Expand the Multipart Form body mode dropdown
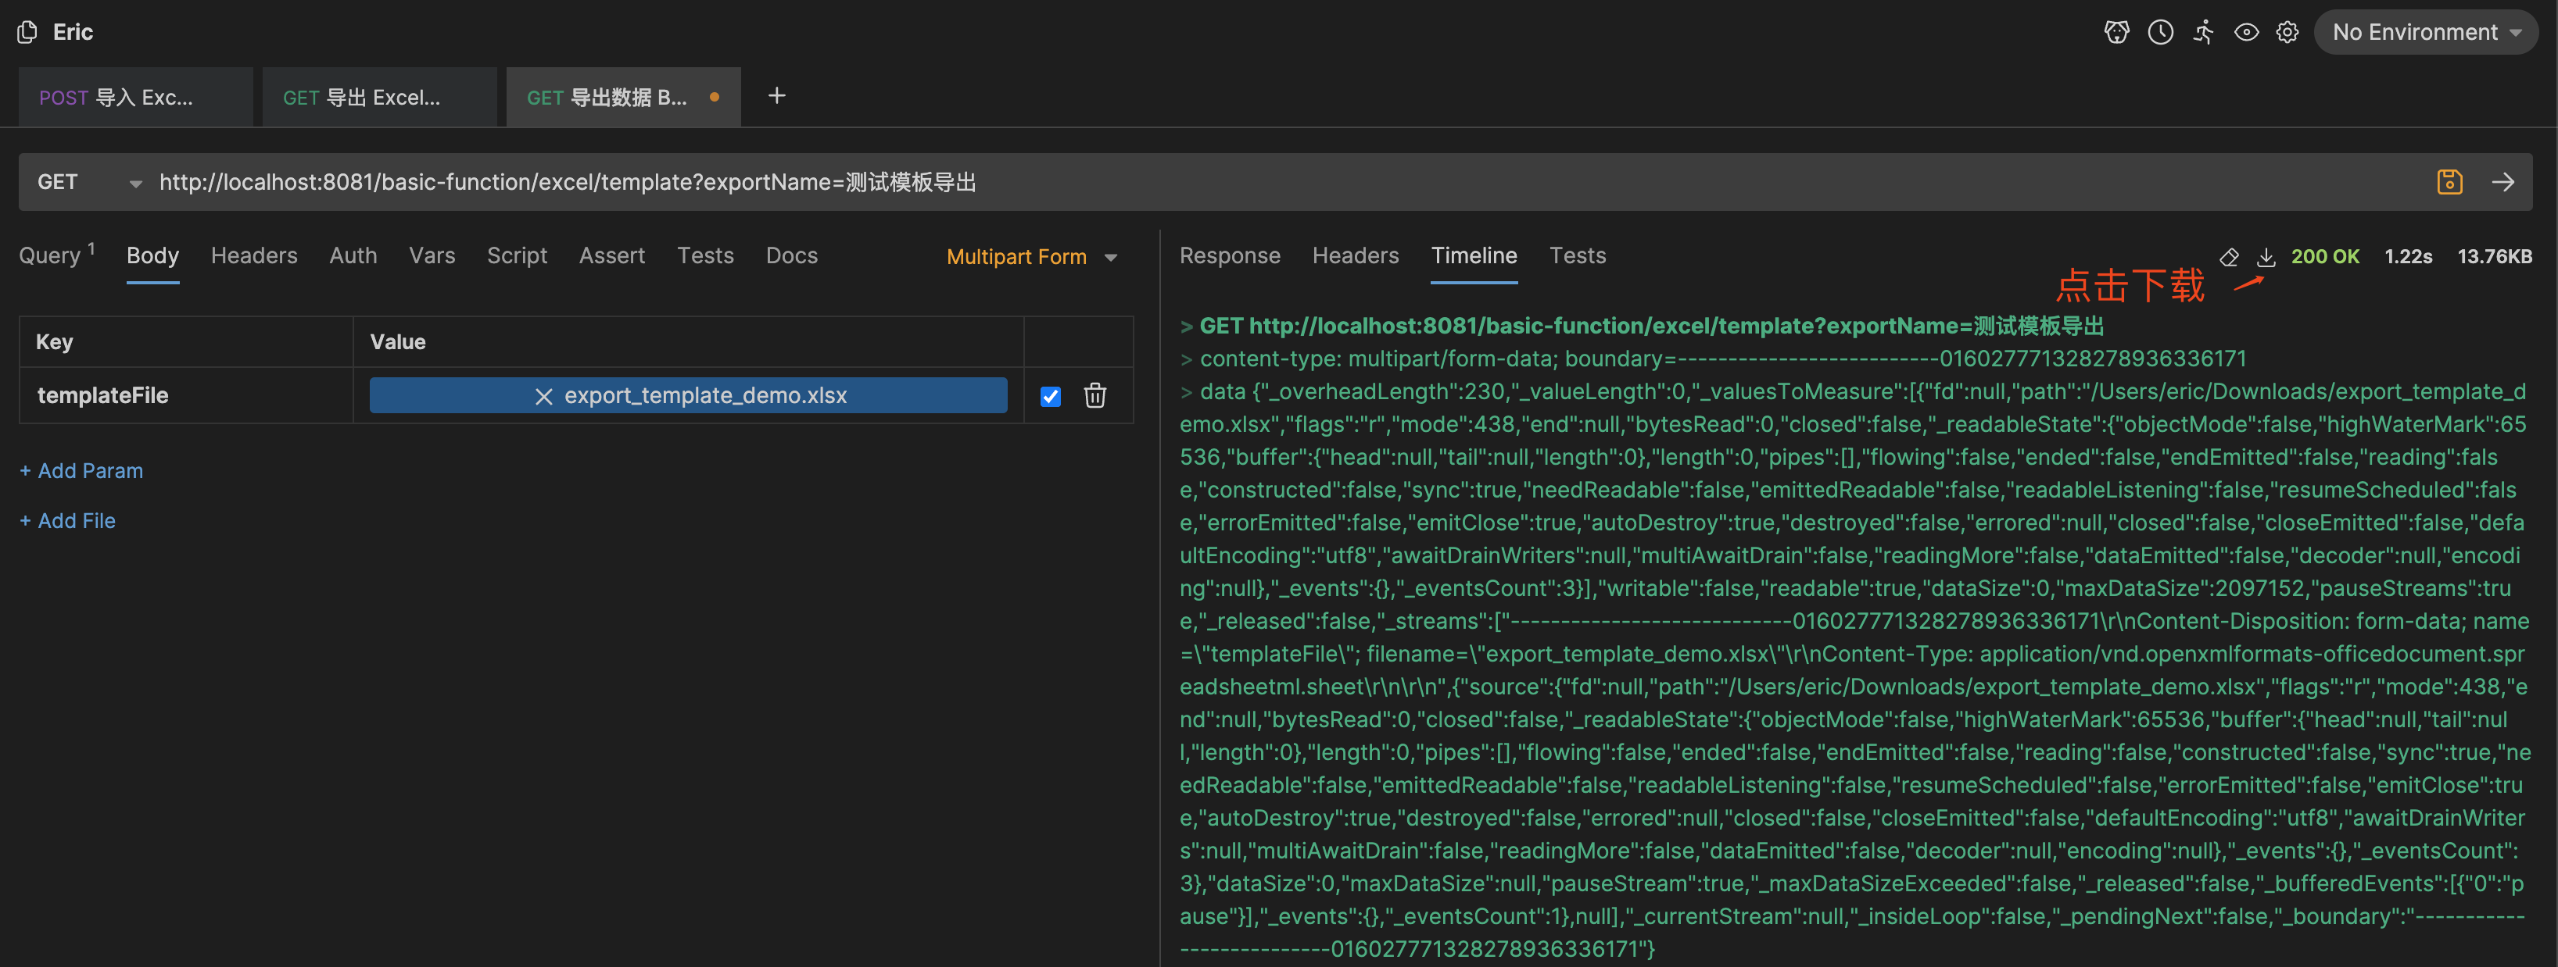 click(x=1032, y=257)
